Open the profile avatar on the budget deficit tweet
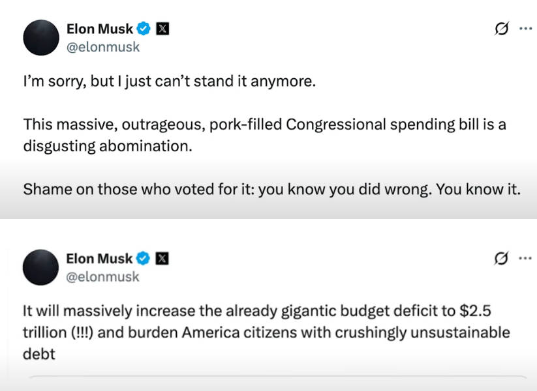Screen dimensions: 537x391 (40, 267)
